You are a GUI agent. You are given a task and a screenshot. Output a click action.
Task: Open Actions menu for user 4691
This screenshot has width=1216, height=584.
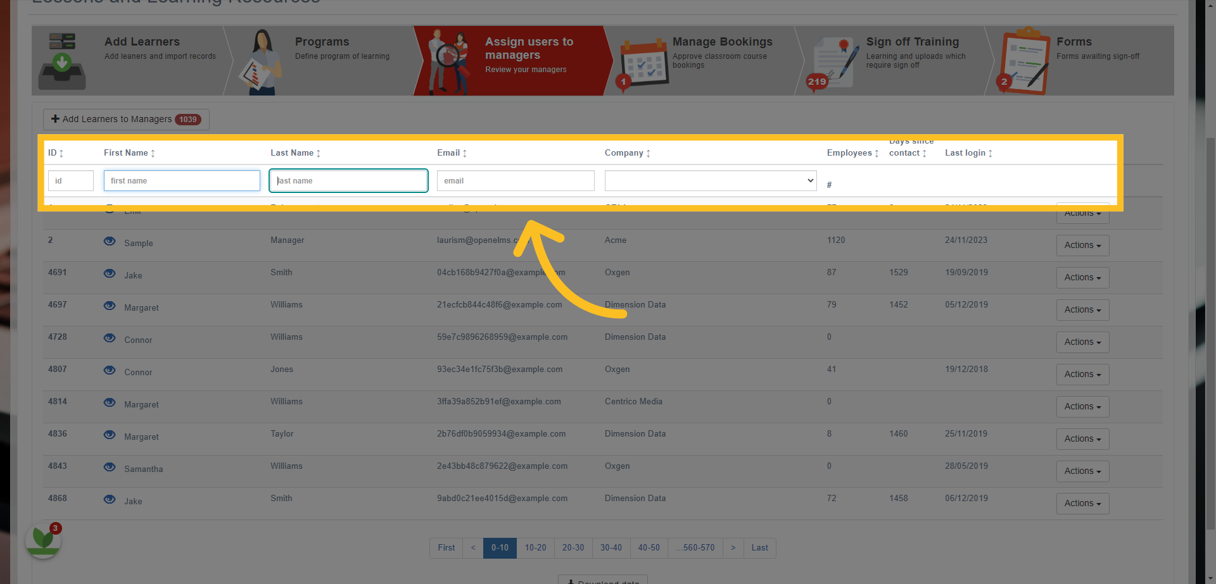1082,278
